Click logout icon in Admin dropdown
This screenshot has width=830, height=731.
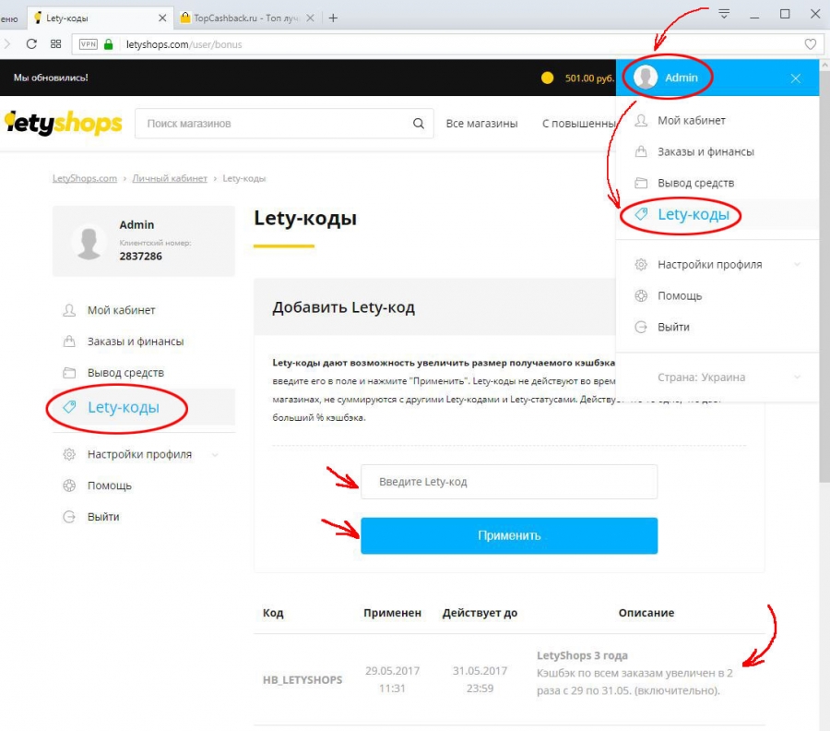pyautogui.click(x=641, y=327)
